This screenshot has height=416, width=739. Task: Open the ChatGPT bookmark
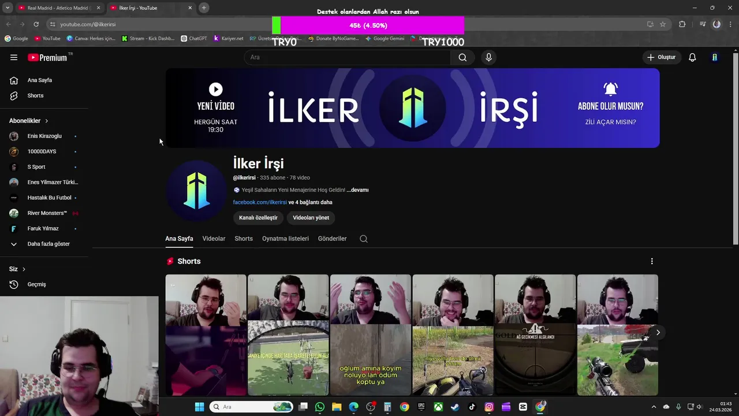click(194, 39)
